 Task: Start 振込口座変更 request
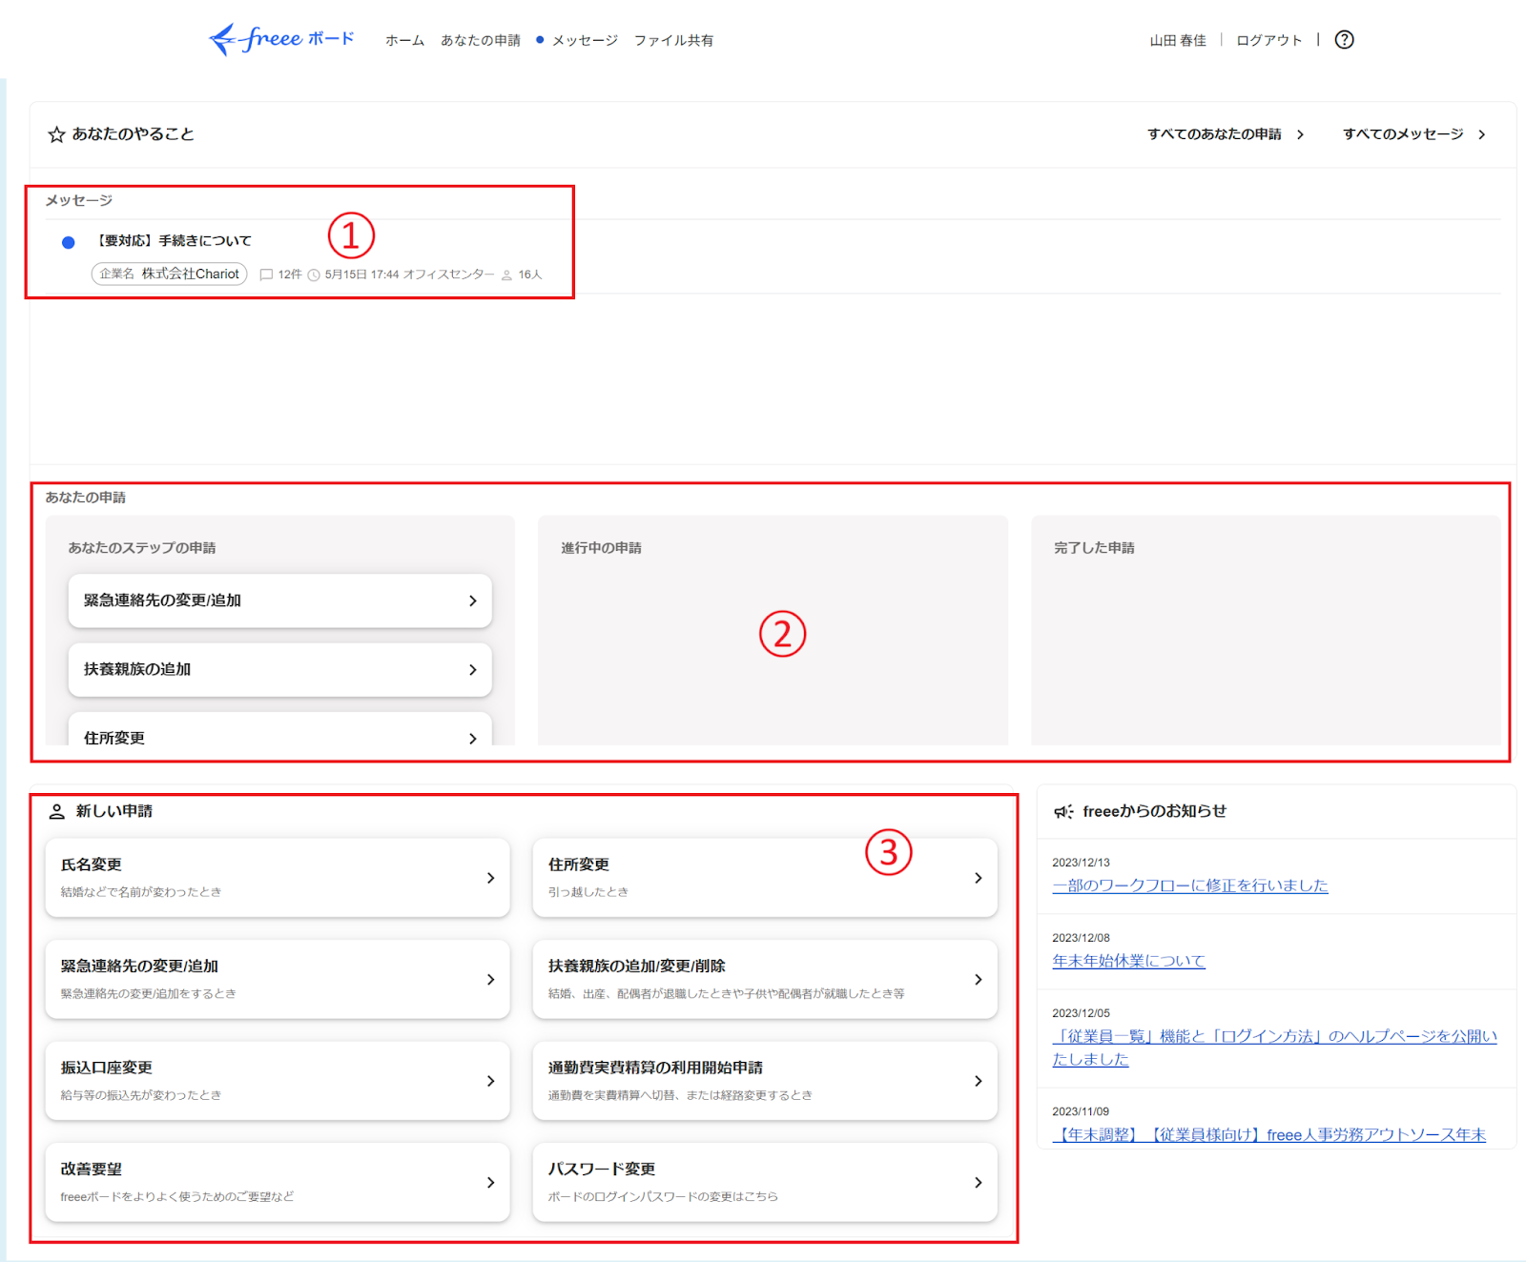[x=278, y=1081]
